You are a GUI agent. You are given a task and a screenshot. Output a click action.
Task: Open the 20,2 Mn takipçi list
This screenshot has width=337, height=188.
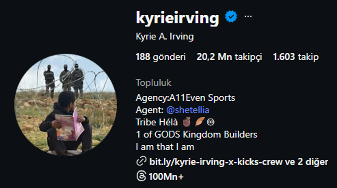point(229,57)
